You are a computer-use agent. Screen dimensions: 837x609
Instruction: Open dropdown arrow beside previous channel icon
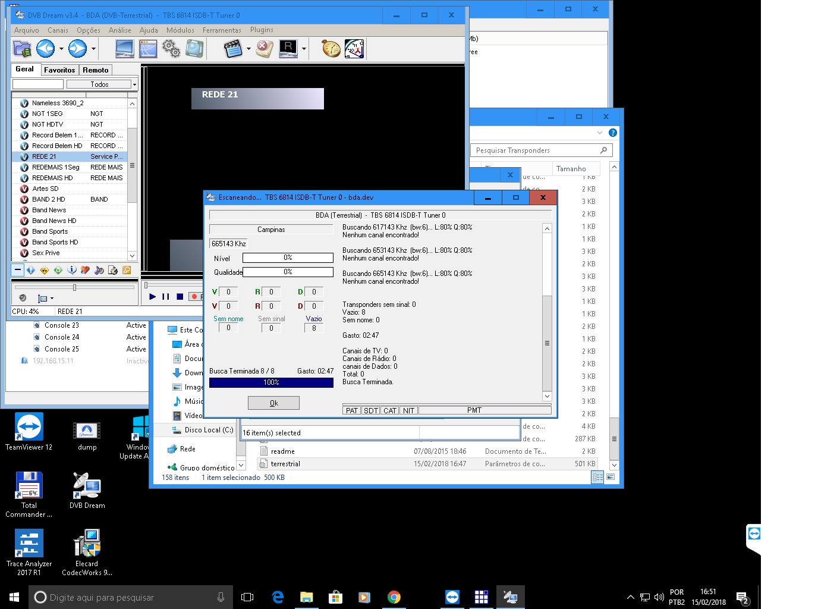[61, 49]
